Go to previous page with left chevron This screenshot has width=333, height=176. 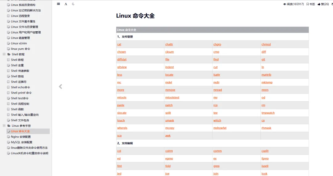[x=60, y=86]
